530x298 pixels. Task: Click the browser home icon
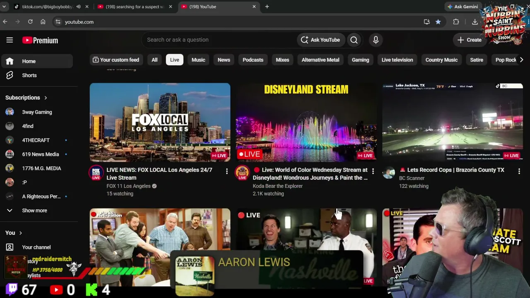tap(43, 22)
